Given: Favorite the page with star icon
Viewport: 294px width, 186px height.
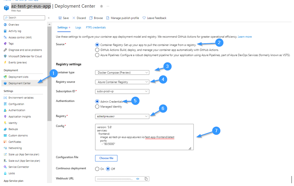Looking at the screenshot, I should pyautogui.click(x=101, y=6).
